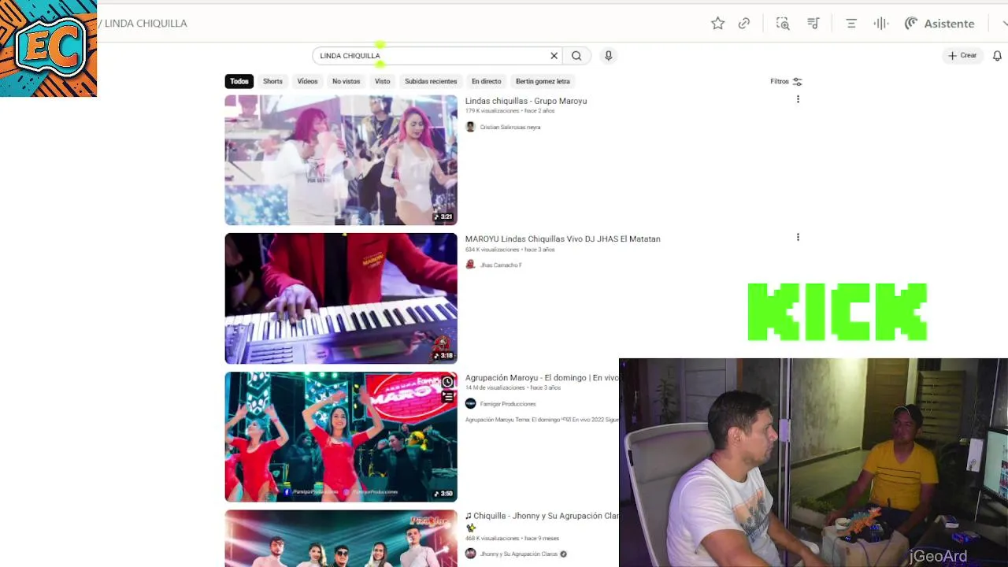Click the El domingo video description snippet
Viewport: 1008px width, 567px height.
coord(542,420)
